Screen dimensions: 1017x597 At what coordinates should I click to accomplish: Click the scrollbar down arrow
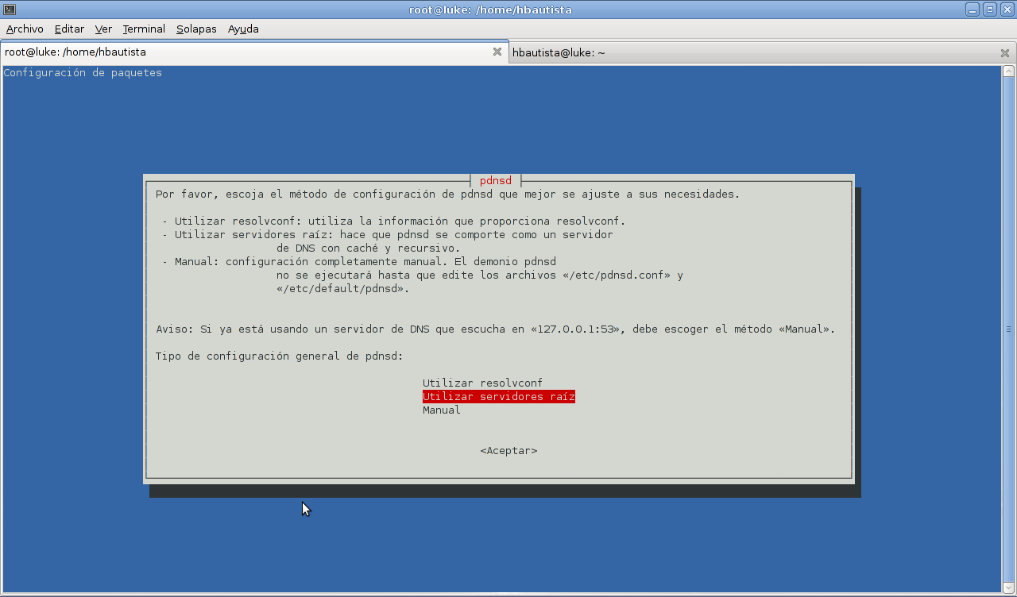(x=1009, y=587)
